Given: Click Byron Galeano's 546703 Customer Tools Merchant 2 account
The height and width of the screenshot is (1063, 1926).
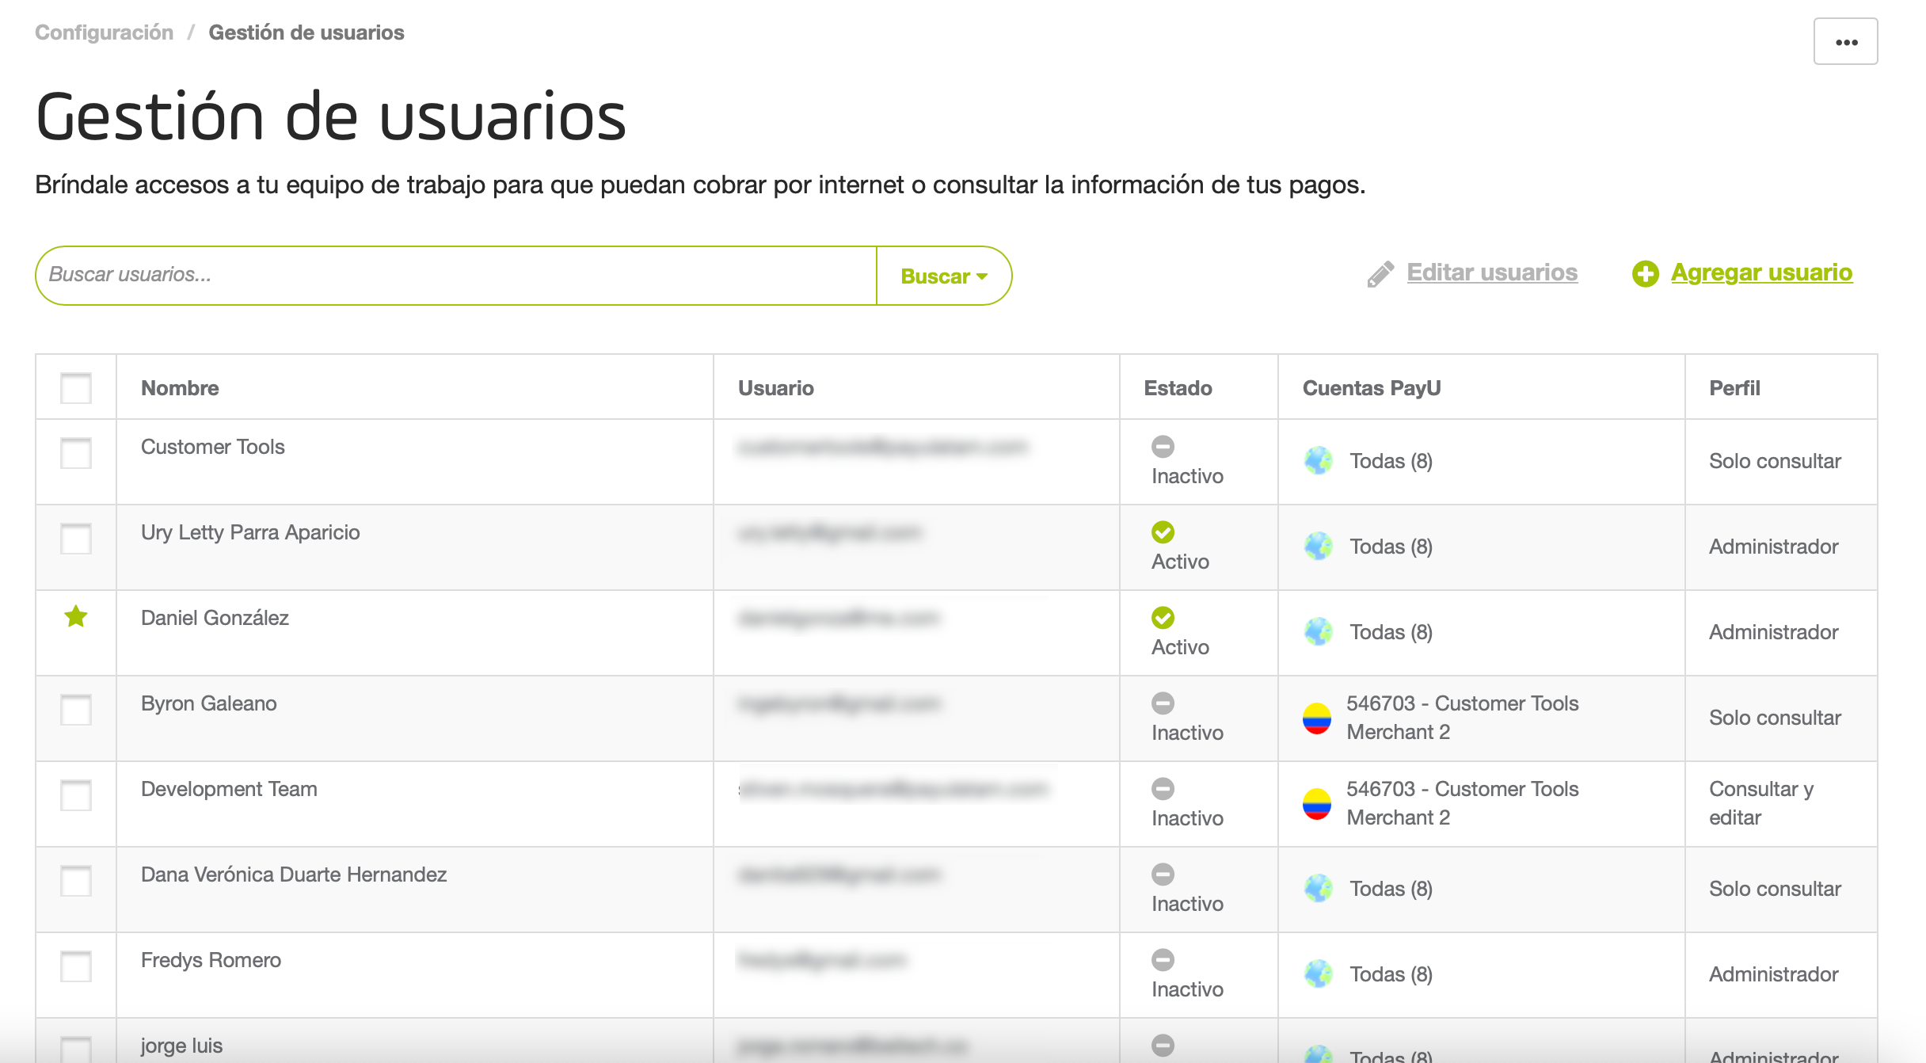Looking at the screenshot, I should (x=1462, y=718).
